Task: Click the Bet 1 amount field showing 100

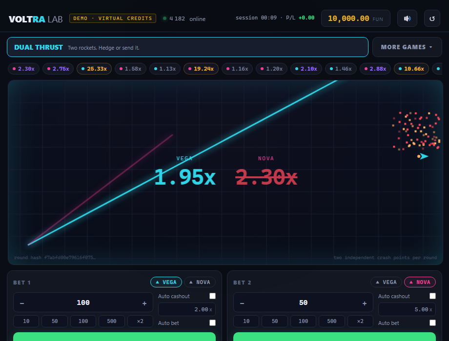Action: pyautogui.click(x=83, y=303)
